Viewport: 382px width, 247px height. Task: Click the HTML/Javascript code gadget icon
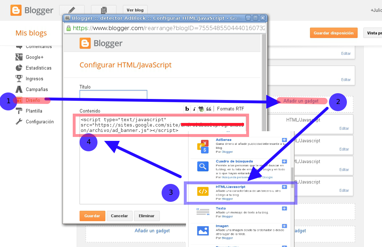203,191
